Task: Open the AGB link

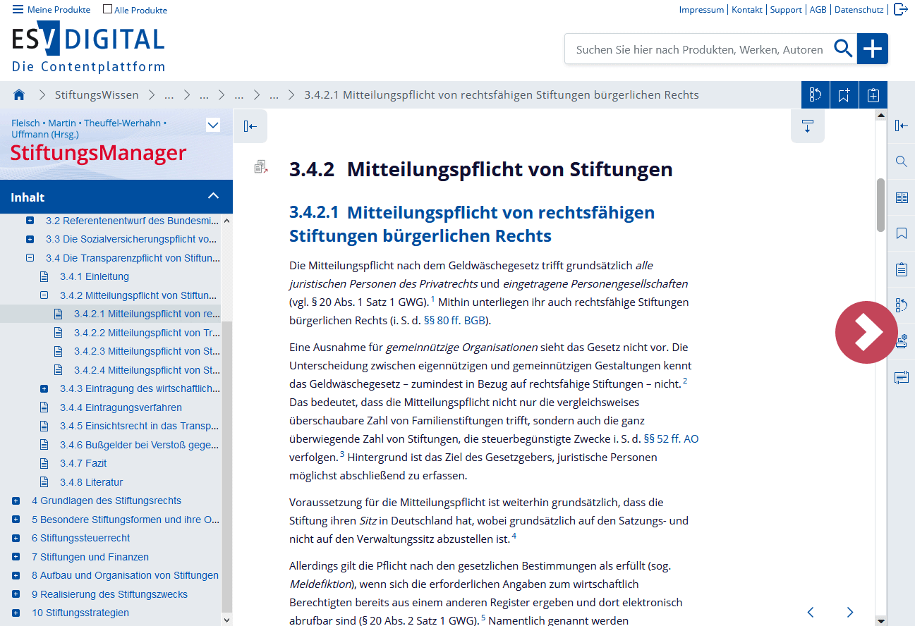Action: click(x=818, y=9)
